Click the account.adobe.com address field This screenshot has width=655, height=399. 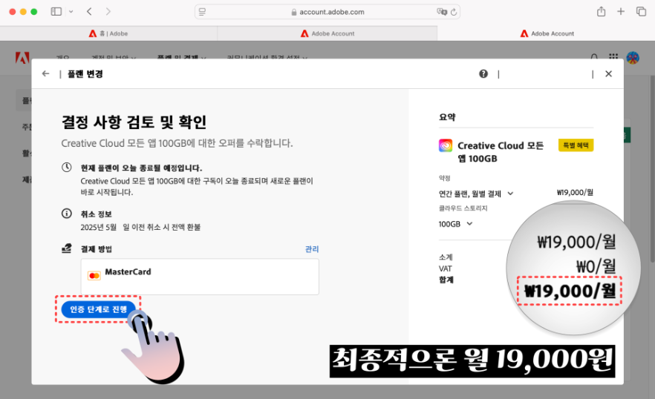click(x=327, y=12)
